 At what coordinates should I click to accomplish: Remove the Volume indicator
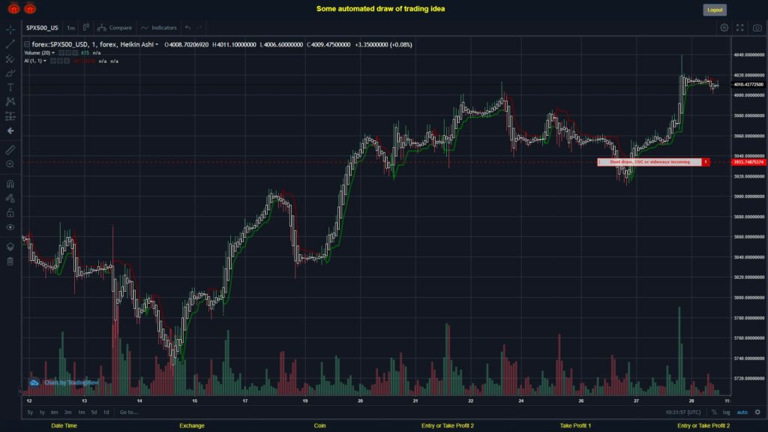(x=75, y=53)
